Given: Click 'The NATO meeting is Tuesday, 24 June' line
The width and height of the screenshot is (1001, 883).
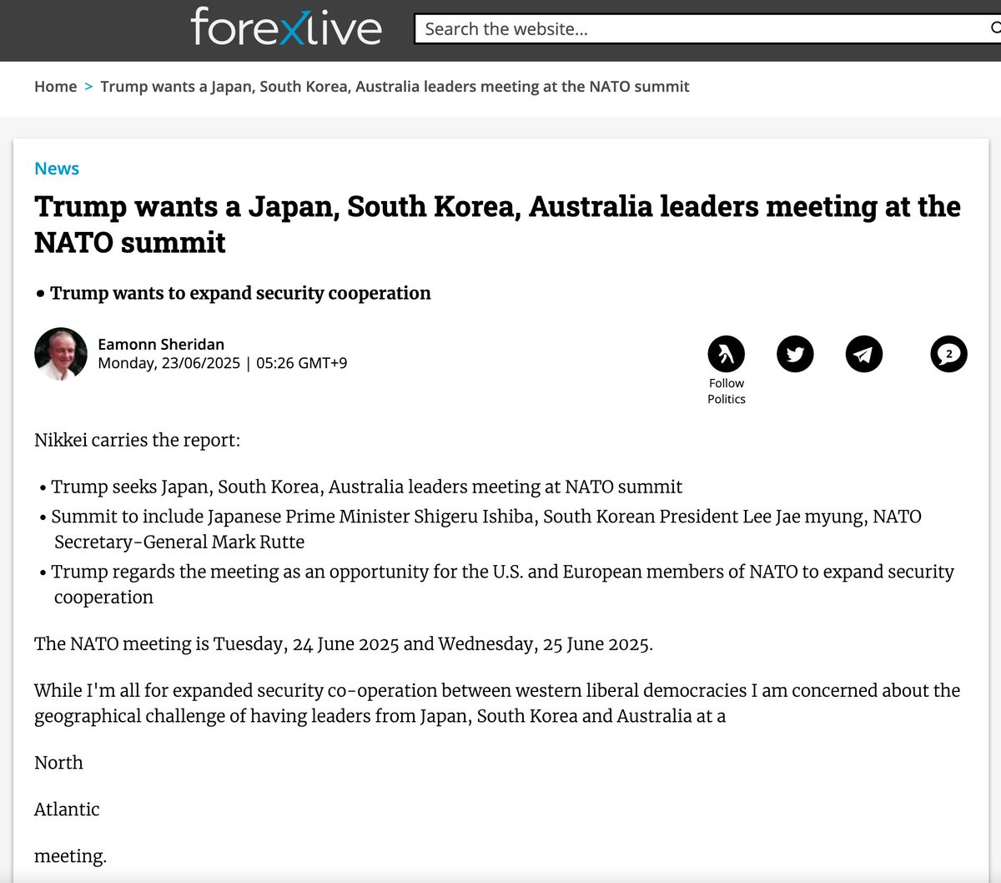Looking at the screenshot, I should [x=344, y=644].
